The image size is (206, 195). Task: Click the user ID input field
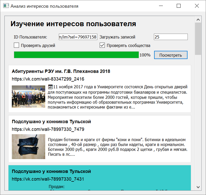click(78, 37)
